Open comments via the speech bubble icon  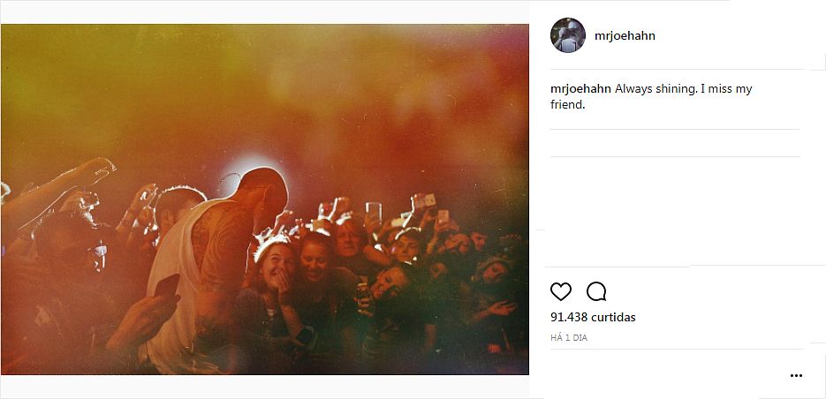[596, 291]
